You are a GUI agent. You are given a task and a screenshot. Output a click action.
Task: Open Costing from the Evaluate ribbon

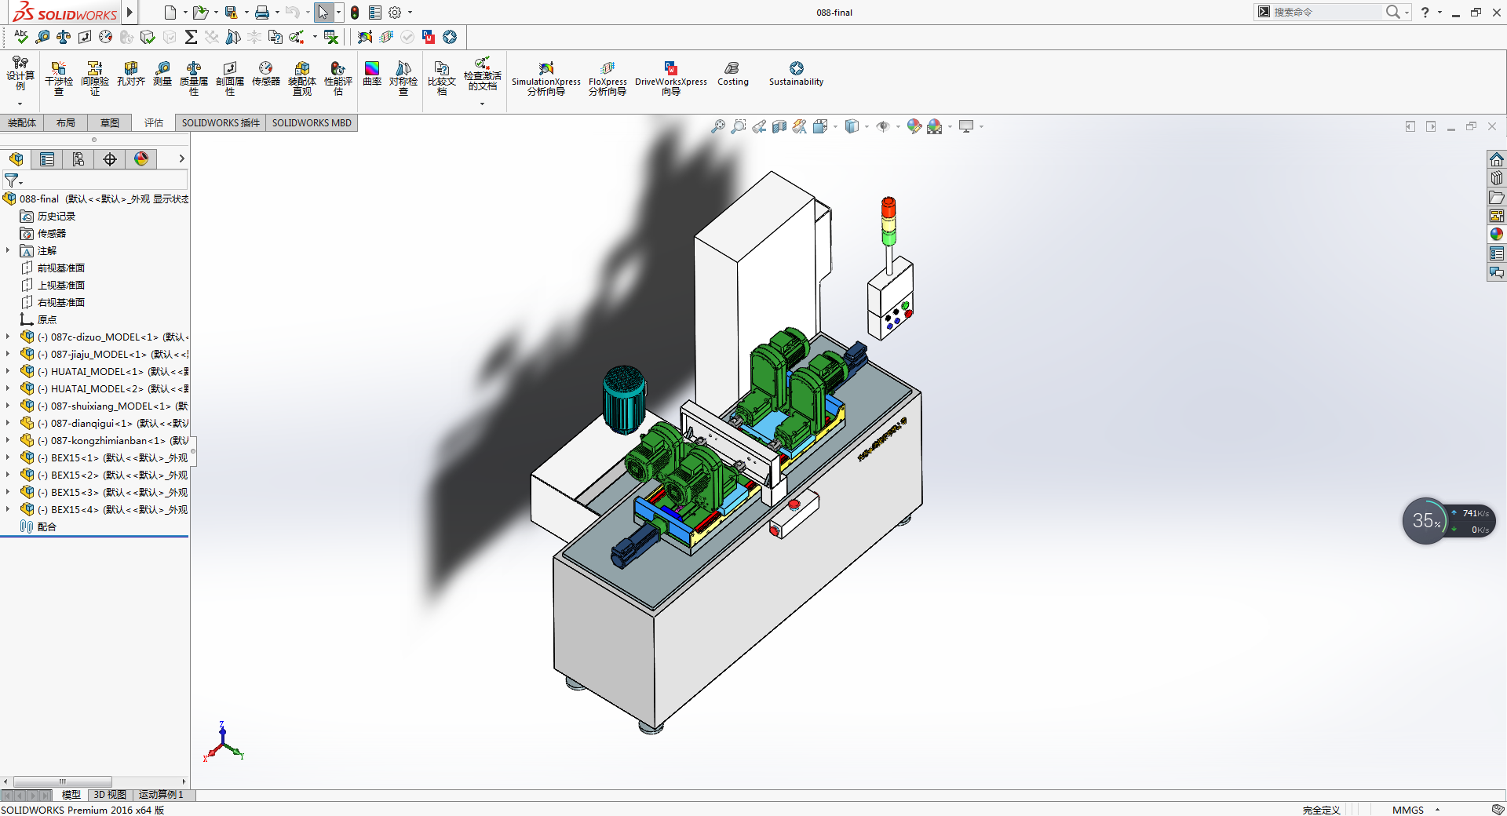(732, 76)
